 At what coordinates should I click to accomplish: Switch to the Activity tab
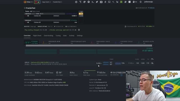click(72, 36)
